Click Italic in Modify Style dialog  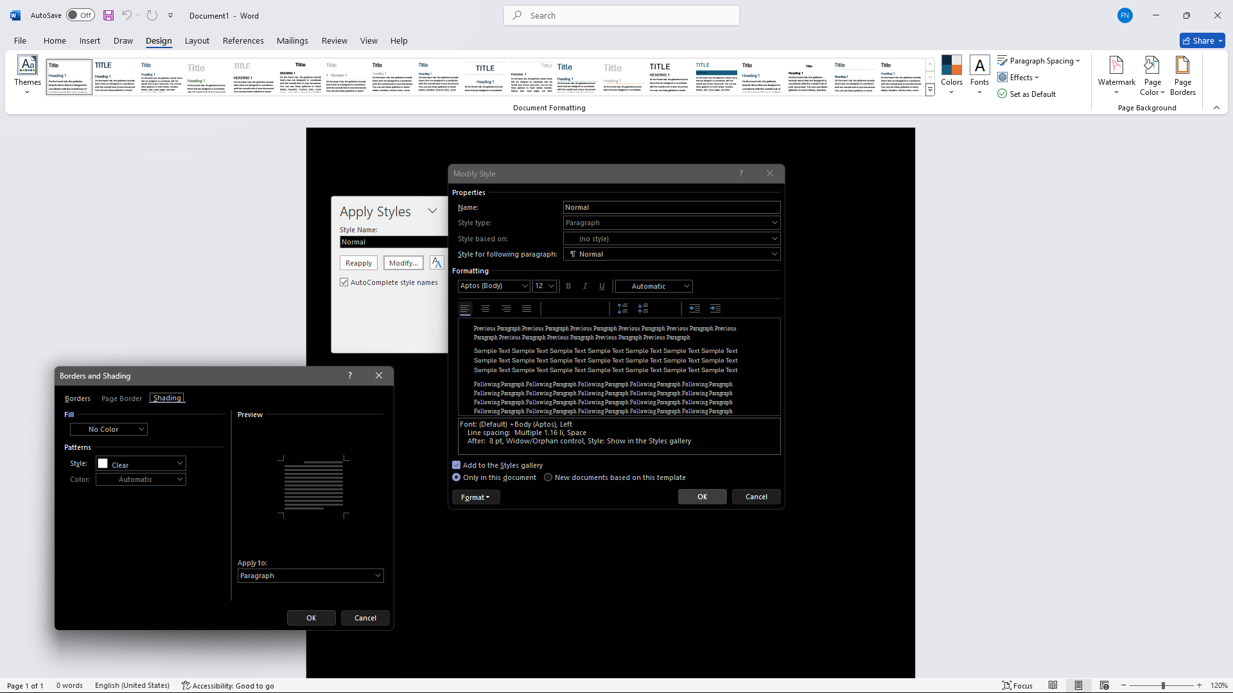(585, 286)
